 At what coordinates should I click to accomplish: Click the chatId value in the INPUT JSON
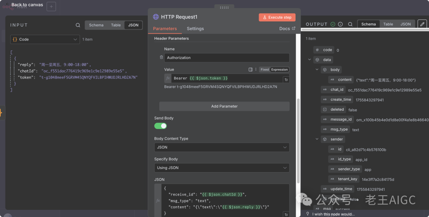83,71
